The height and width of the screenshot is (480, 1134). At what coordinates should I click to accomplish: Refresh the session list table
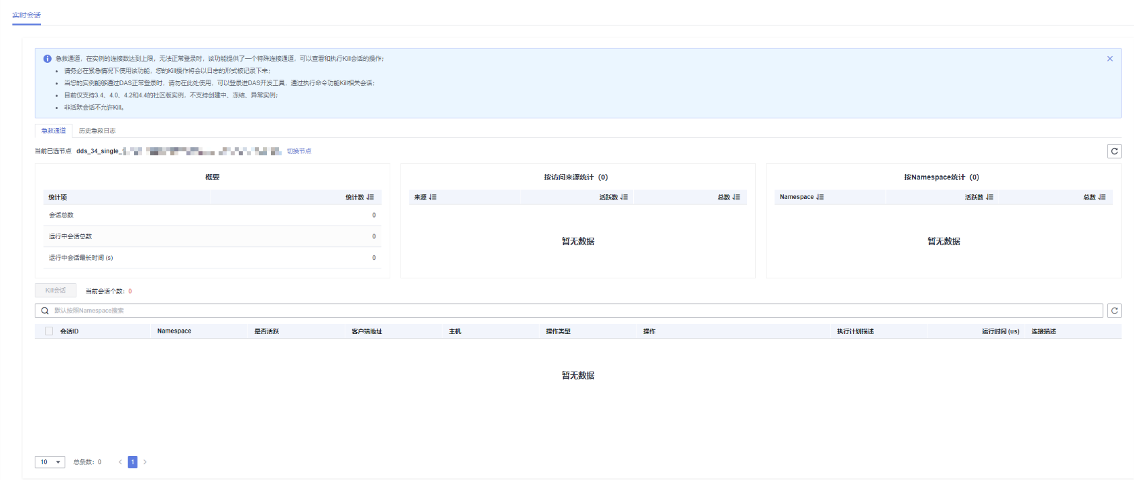click(x=1114, y=311)
